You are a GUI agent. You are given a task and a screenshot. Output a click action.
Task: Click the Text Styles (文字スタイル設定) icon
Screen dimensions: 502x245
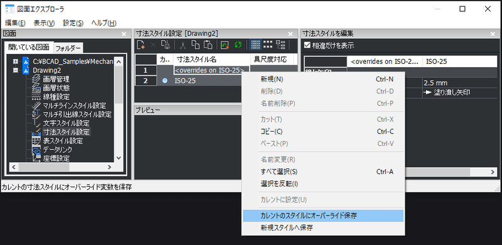click(36, 123)
